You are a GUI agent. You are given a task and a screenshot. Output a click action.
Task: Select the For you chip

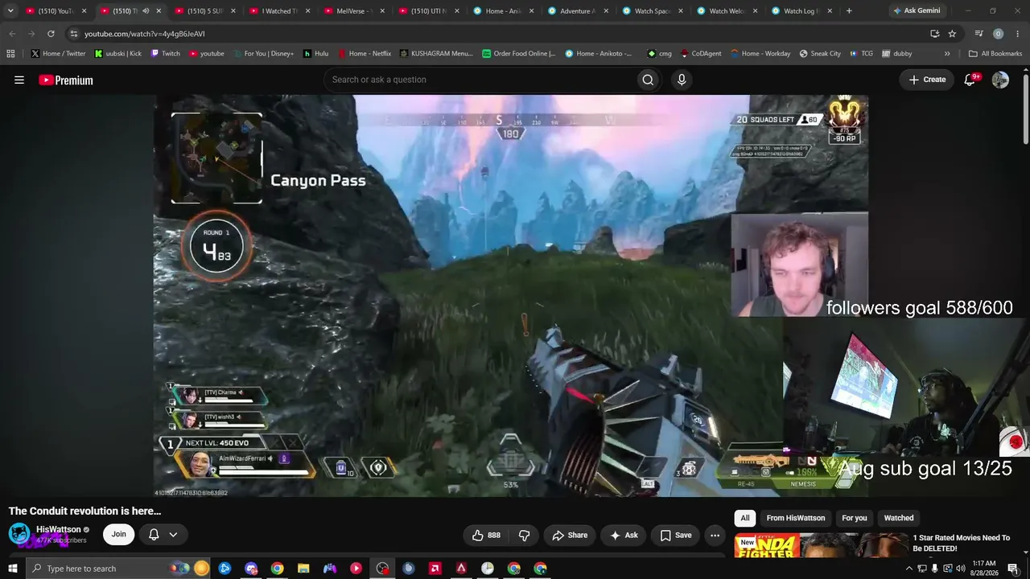[x=855, y=518]
